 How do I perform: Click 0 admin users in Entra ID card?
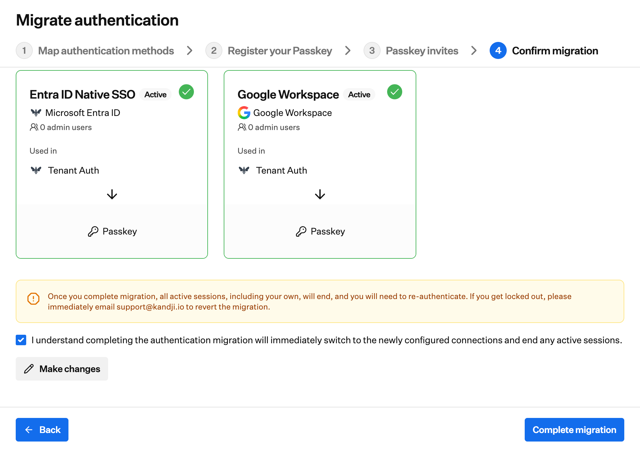[66, 127]
